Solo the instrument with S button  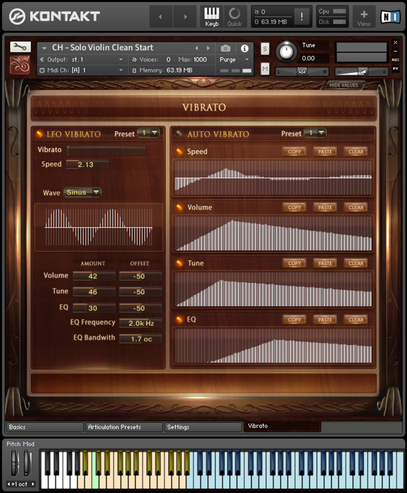coord(265,49)
